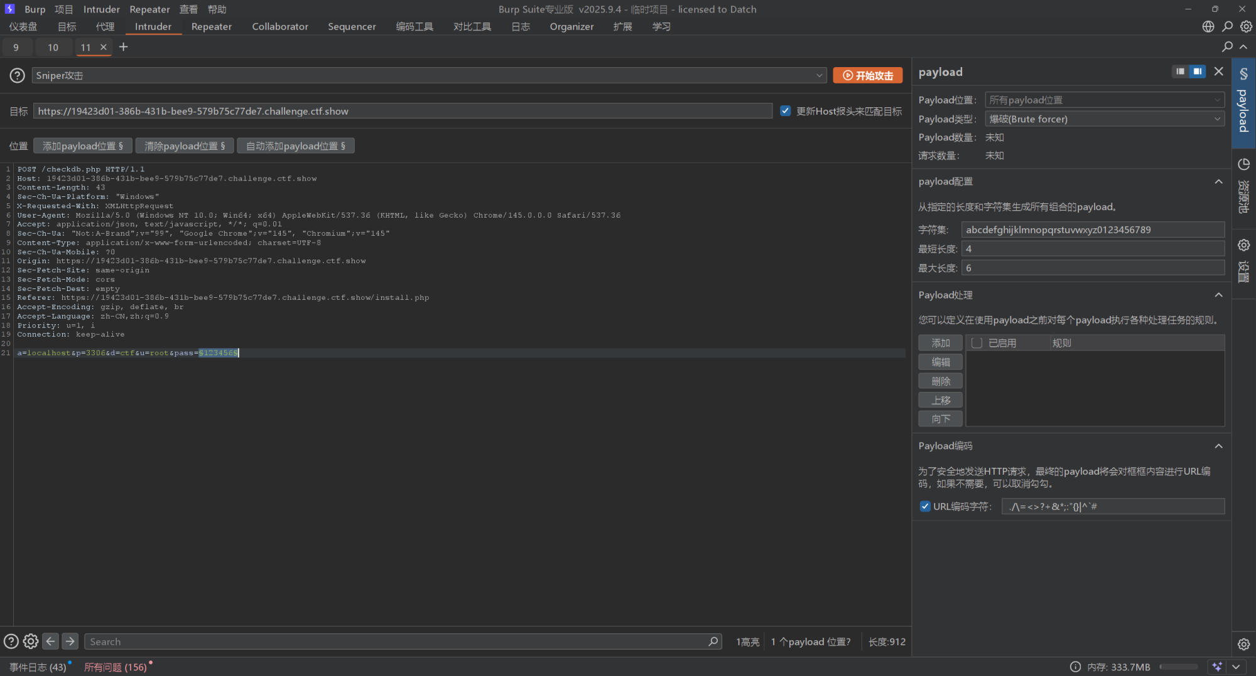Open the Sniper attack type dropdown
This screenshot has width=1256, height=676.
click(x=428, y=75)
